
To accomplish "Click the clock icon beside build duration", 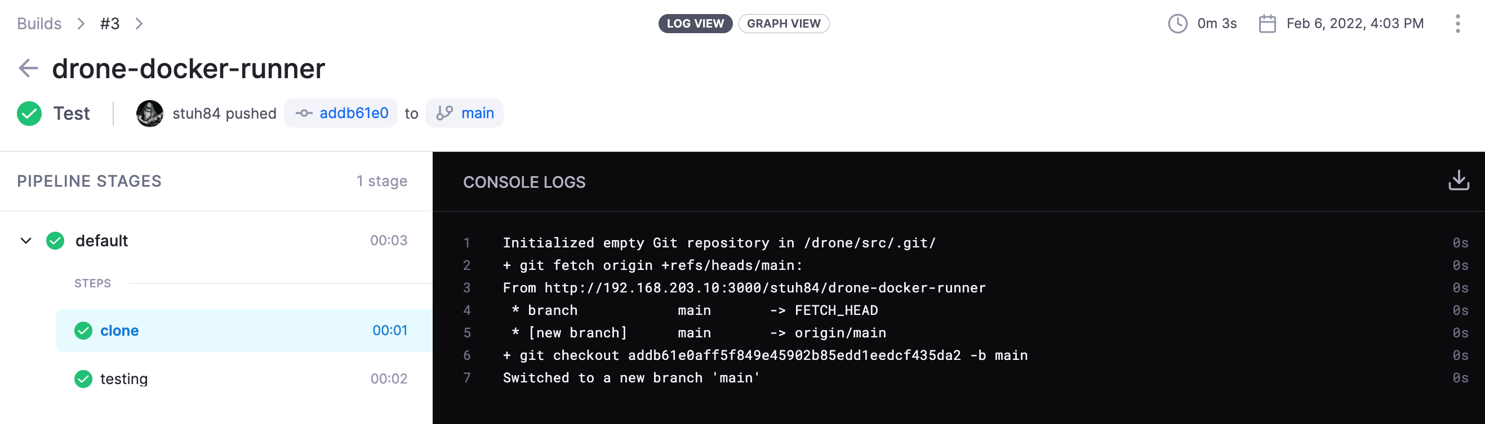I will click(1177, 24).
